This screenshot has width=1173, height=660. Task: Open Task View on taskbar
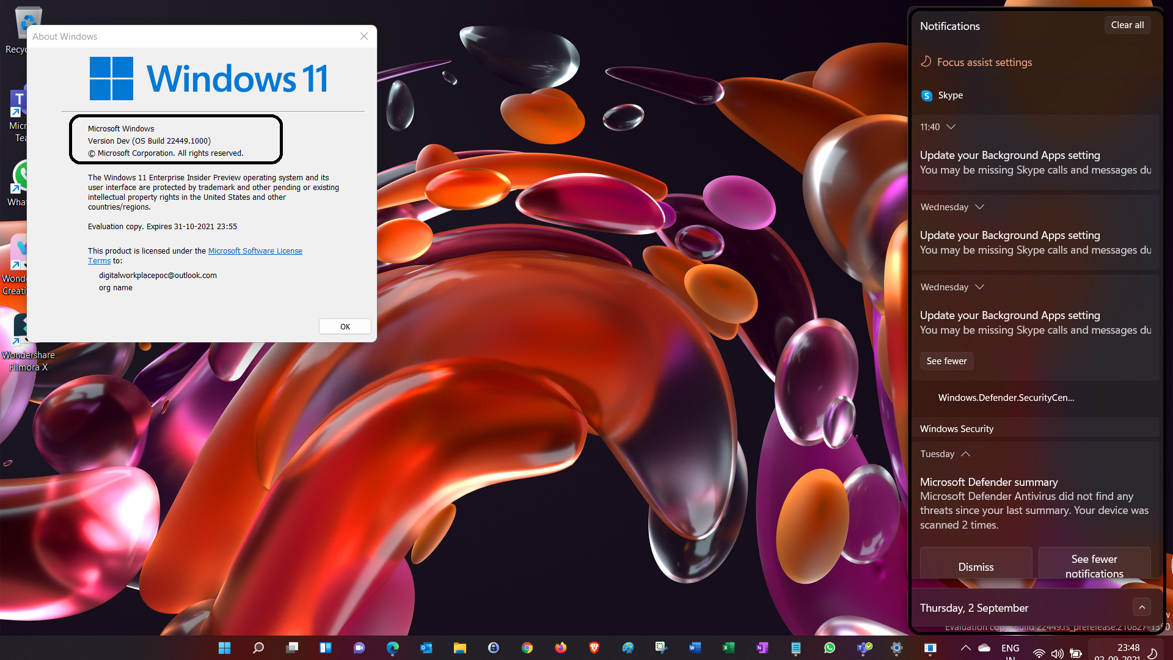(292, 648)
